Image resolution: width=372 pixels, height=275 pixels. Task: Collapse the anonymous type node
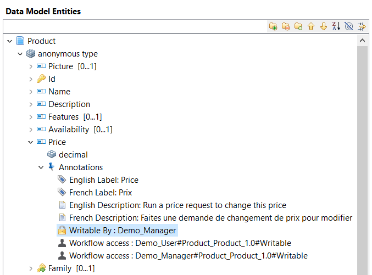20,54
